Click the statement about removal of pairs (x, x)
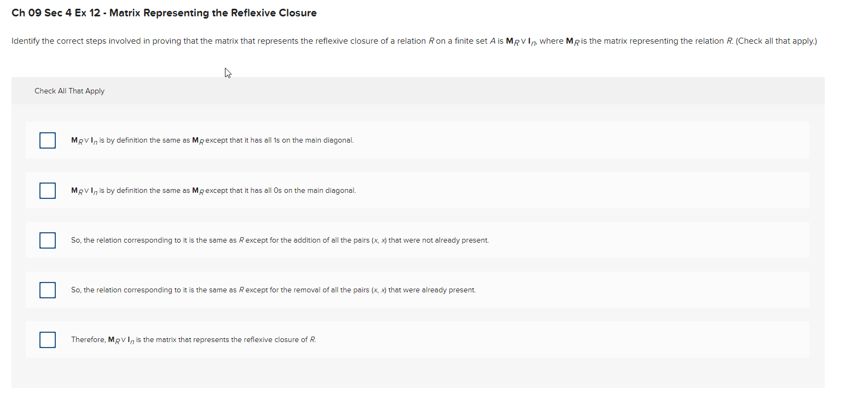 pos(274,290)
